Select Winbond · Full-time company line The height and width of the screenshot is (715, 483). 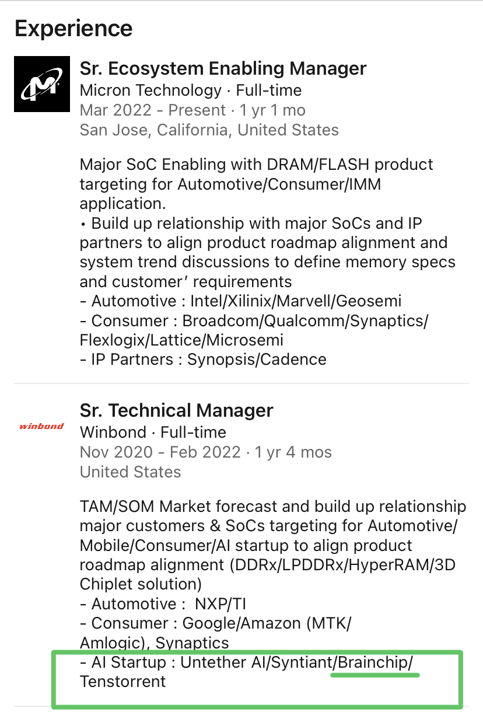coord(153,433)
